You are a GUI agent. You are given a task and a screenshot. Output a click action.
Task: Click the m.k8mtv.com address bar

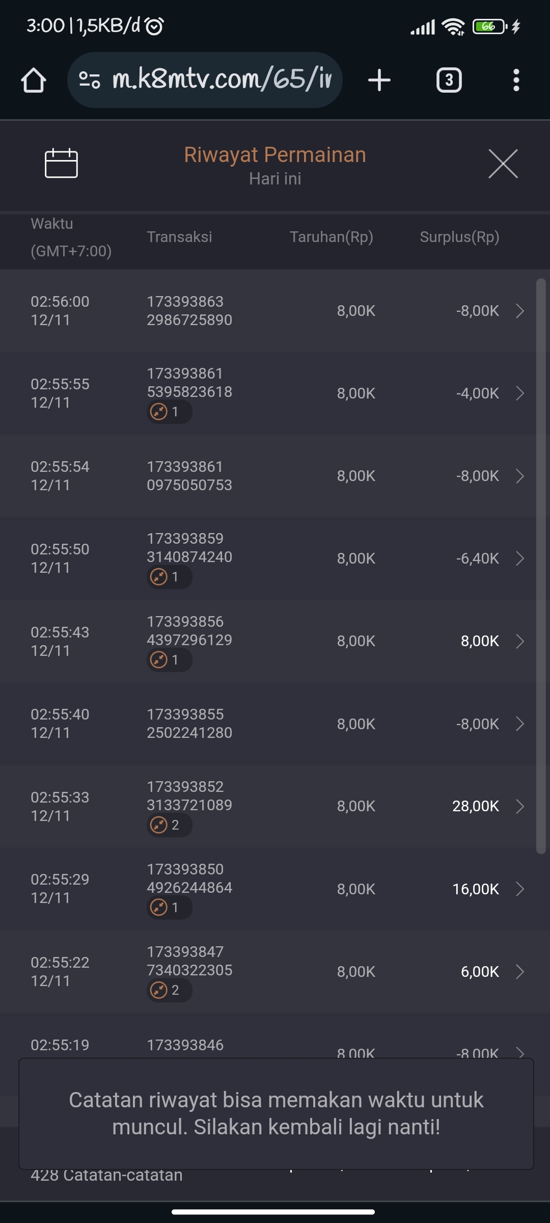pos(222,80)
